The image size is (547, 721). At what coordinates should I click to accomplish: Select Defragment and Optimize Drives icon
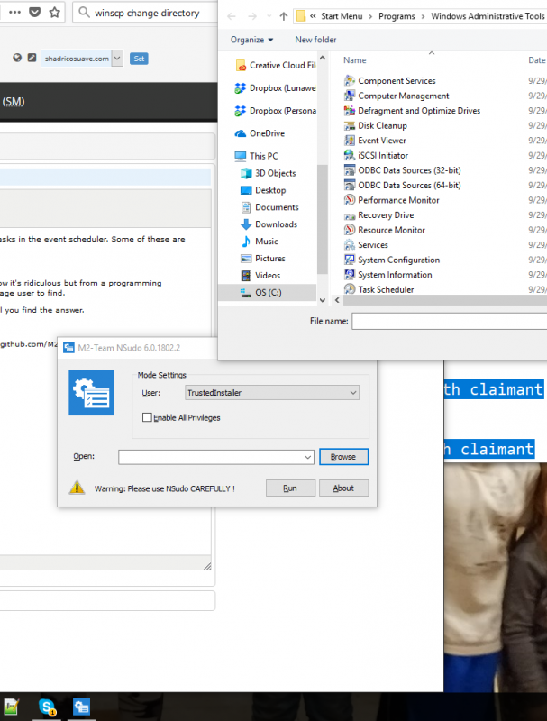click(x=350, y=111)
